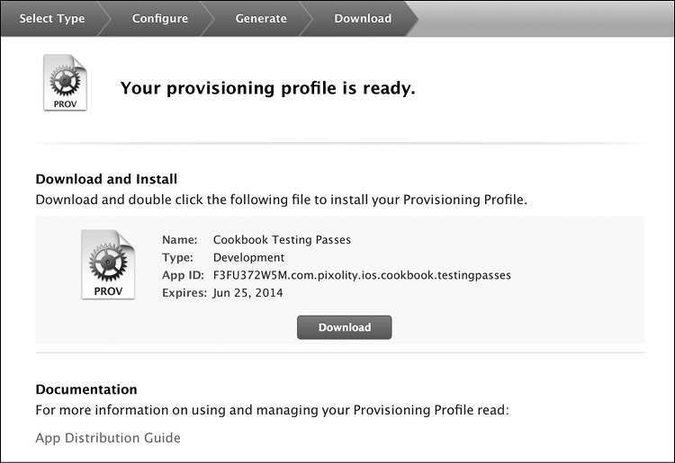675x463 pixels.
Task: Select the profile name Cookbook Testing Passes
Action: point(282,240)
